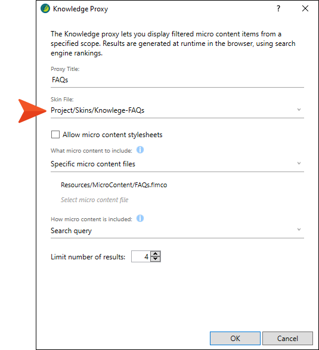Enable Allow micro content stylesheets checkbox

pyautogui.click(x=55, y=135)
